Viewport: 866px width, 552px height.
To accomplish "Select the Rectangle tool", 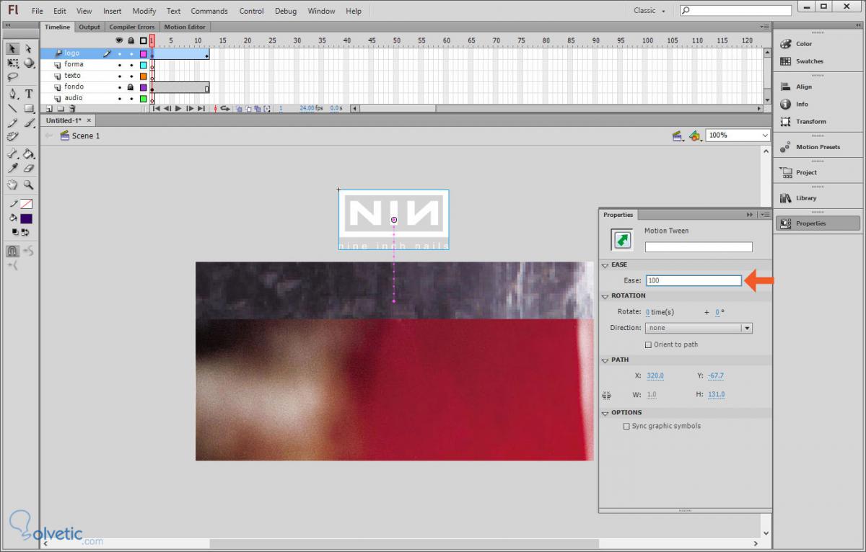I will pyautogui.click(x=29, y=108).
